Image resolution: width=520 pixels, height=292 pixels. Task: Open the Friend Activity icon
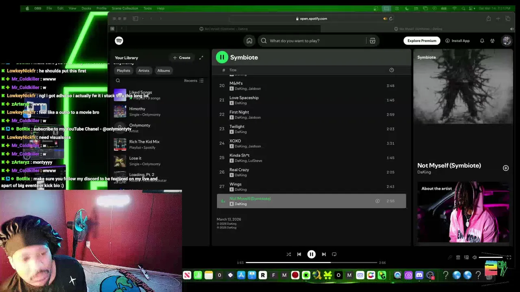coord(492,41)
